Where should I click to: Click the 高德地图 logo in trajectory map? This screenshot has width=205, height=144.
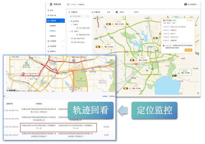coord(11,91)
